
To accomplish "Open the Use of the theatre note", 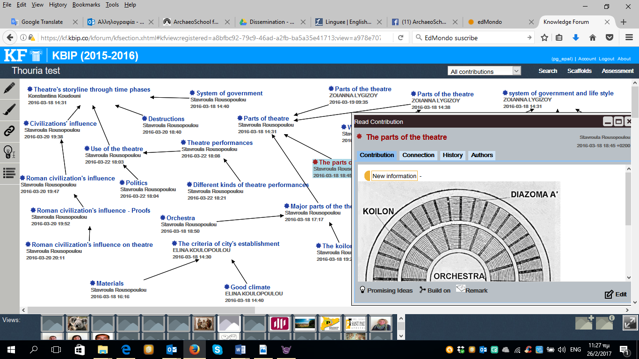I will pyautogui.click(x=117, y=149).
